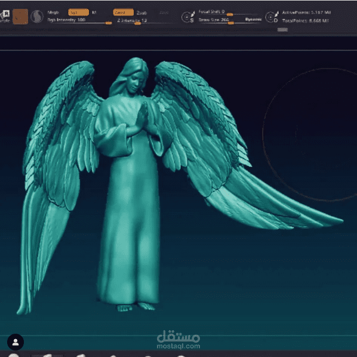The image size is (357, 357).
Task: Toggle the orange Rgb mode button
Action: pyautogui.click(x=78, y=13)
